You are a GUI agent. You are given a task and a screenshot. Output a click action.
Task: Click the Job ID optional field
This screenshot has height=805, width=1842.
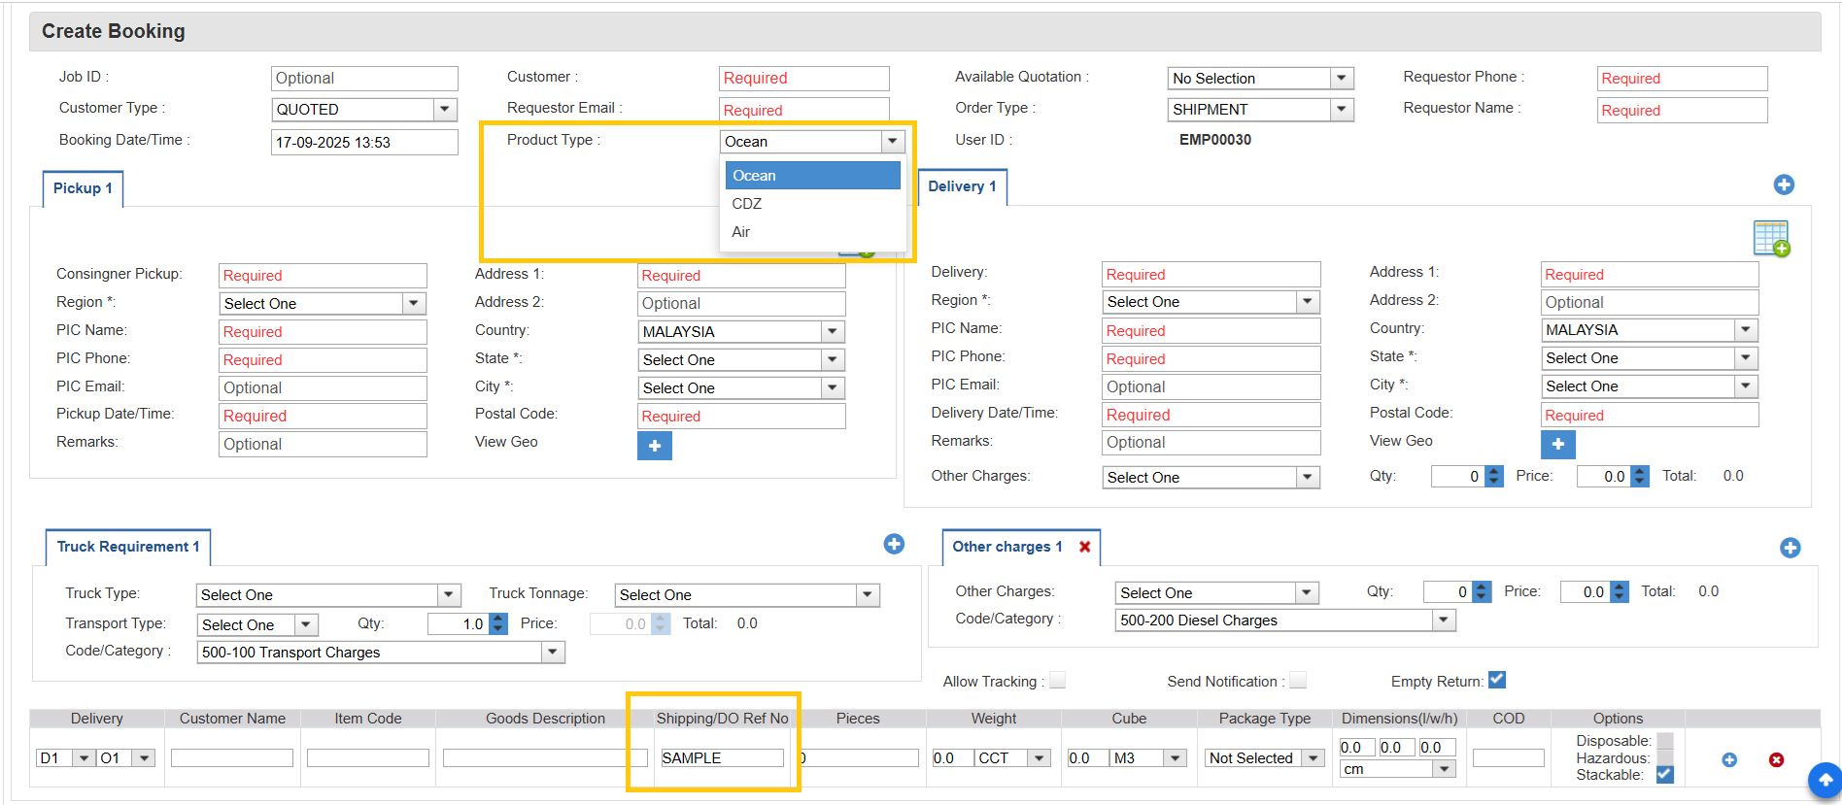tap(364, 79)
